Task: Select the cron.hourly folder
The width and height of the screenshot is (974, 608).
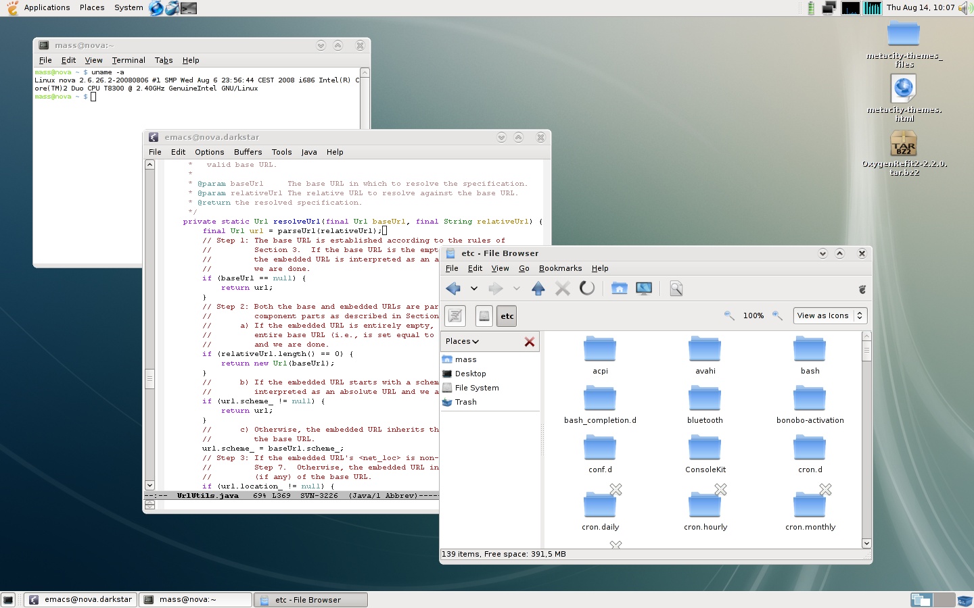Action: [705, 508]
